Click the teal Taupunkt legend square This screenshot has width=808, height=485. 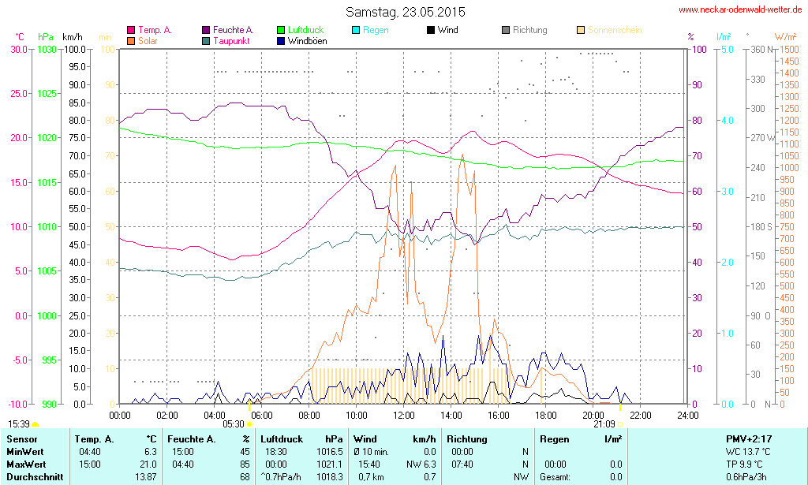tap(206, 41)
